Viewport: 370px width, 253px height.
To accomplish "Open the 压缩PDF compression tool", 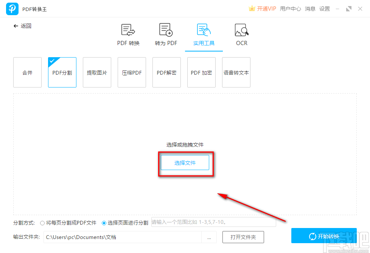I will [x=132, y=72].
